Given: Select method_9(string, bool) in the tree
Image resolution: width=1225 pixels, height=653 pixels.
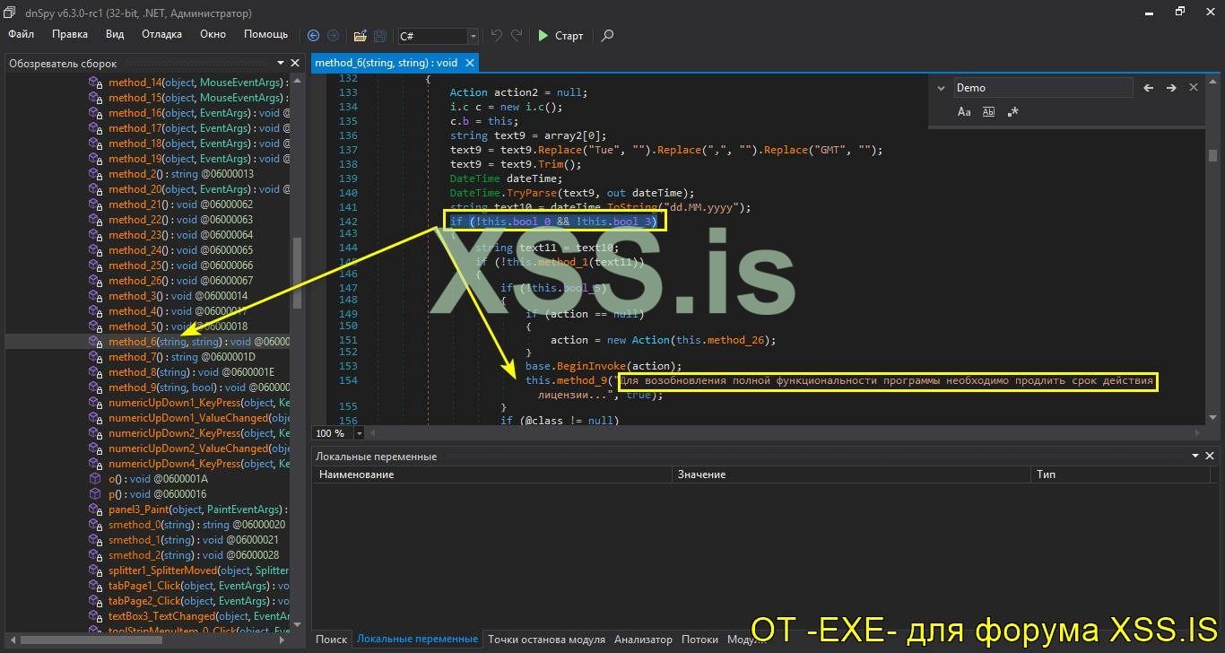Looking at the screenshot, I should pos(198,387).
